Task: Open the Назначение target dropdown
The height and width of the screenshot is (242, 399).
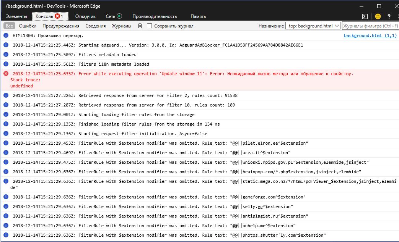Action: pos(313,26)
